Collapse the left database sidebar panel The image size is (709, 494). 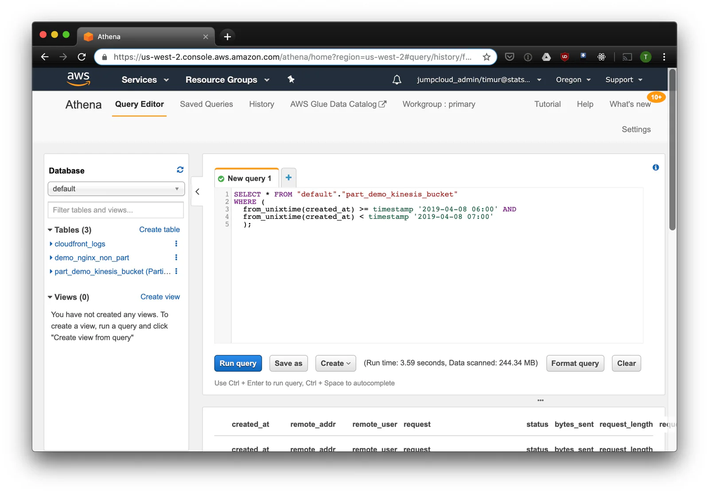tap(198, 192)
